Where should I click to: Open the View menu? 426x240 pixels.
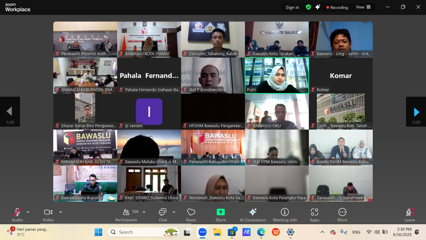coord(363,7)
